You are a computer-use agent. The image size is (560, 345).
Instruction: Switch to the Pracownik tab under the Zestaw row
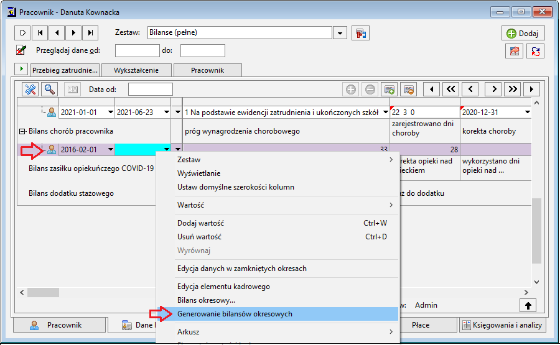point(207,70)
